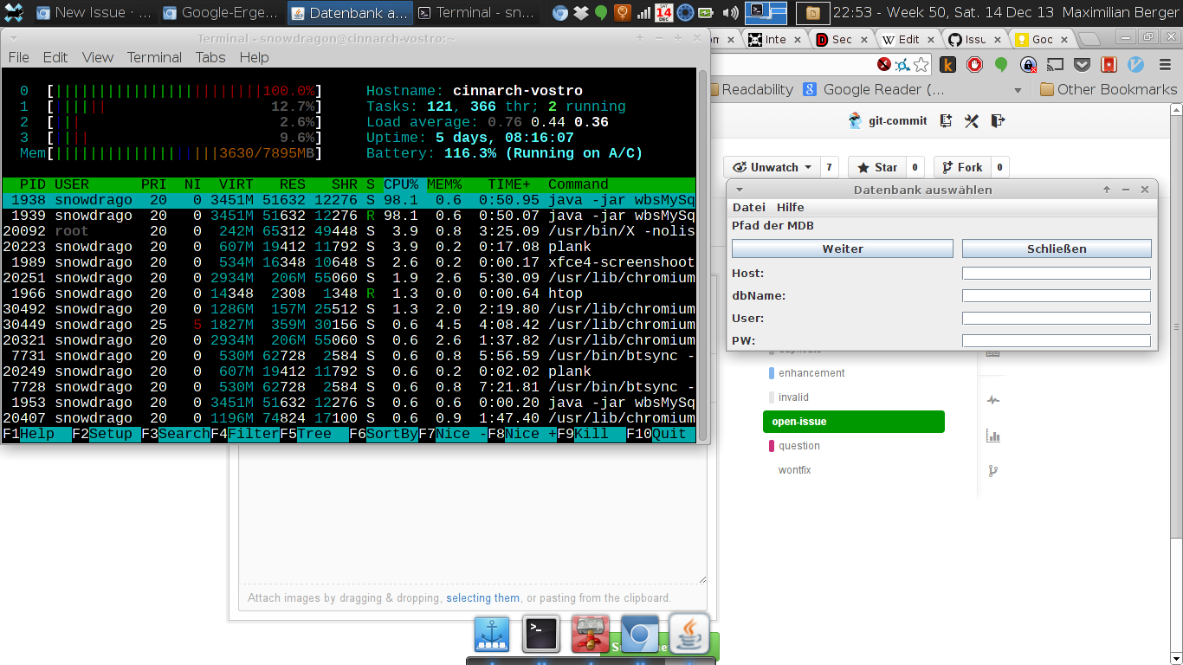1183x665 pixels.
Task: Click GitHub sign out icon
Action: click(x=998, y=121)
